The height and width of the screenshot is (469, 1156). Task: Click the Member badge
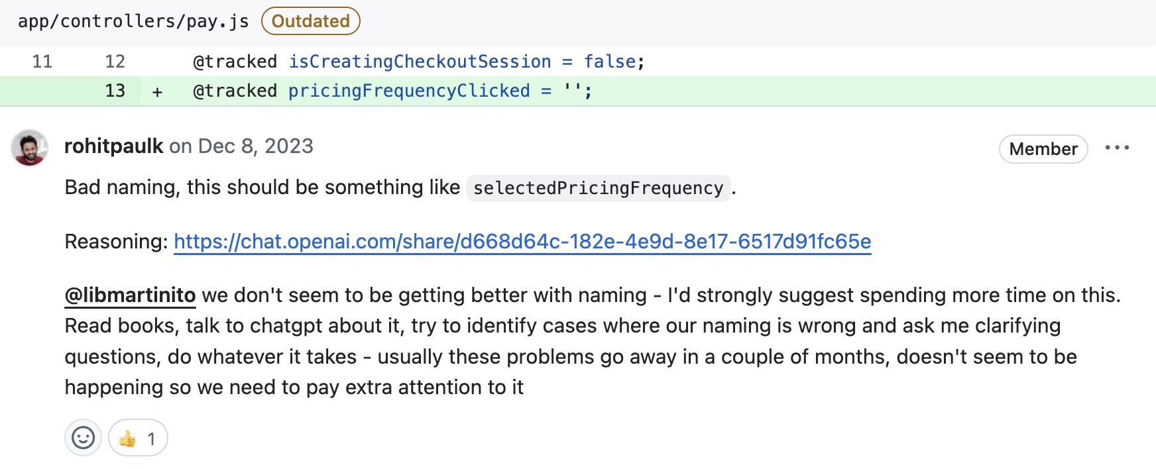pos(1043,149)
